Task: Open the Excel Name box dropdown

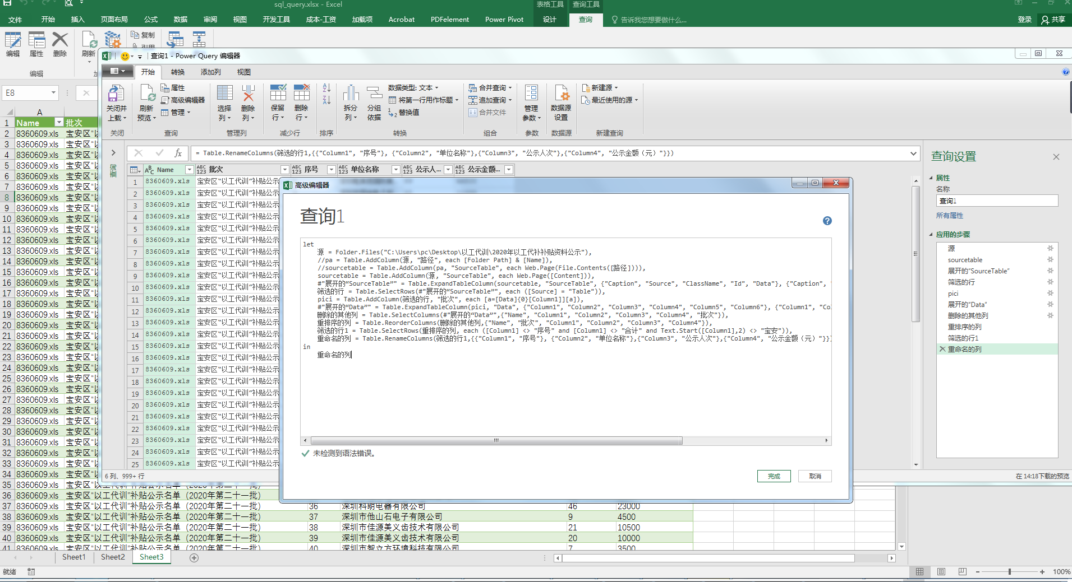Action: [x=53, y=93]
